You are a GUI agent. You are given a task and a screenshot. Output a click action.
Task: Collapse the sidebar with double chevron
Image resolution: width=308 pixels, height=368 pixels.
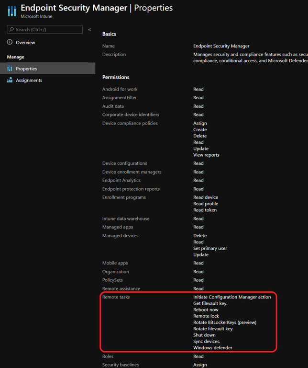pyautogui.click(x=89, y=30)
